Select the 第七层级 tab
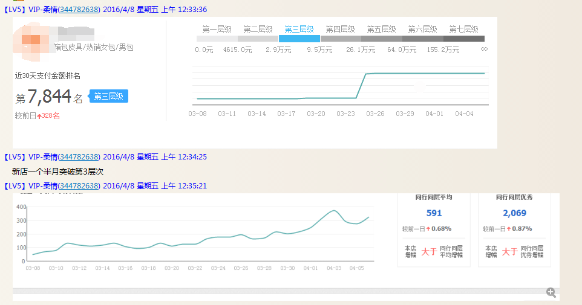 (463, 29)
